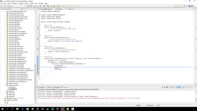Viewport: 197px width, 111px height.
Task: Click the error marker on line 33
Action: pyautogui.click(x=38, y=67)
